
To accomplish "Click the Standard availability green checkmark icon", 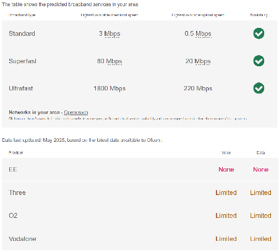I will (x=259, y=33).
